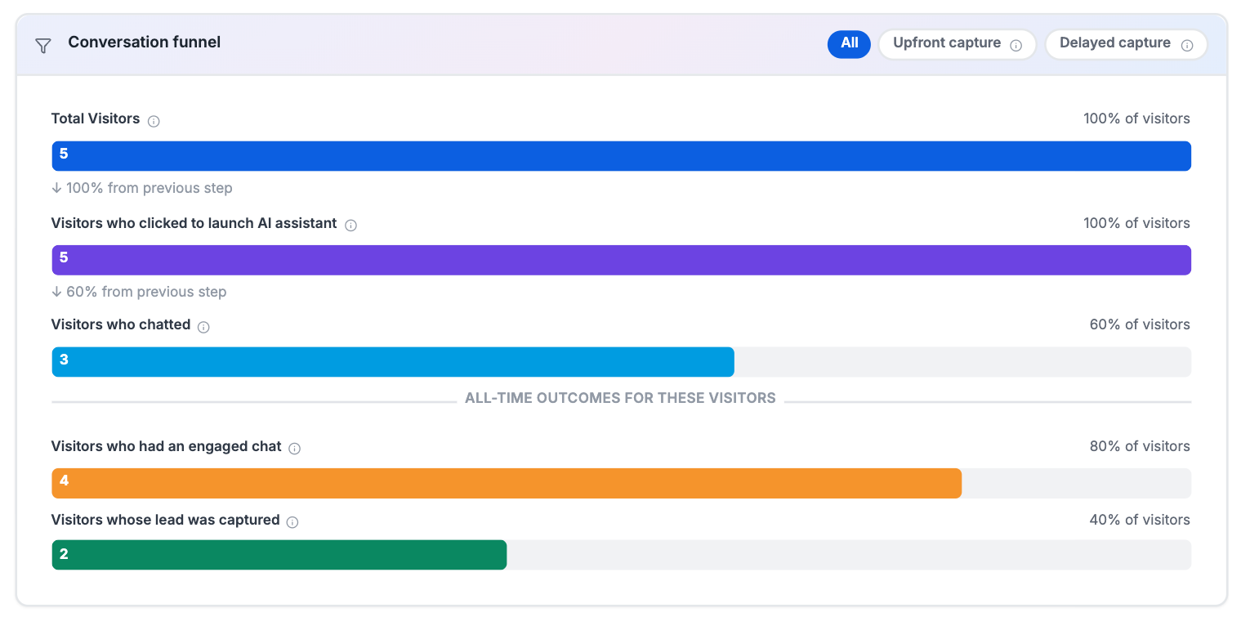Click the funnel filter icon beside Conversation funnel
Screen dimensions: 1241x617
pos(43,46)
